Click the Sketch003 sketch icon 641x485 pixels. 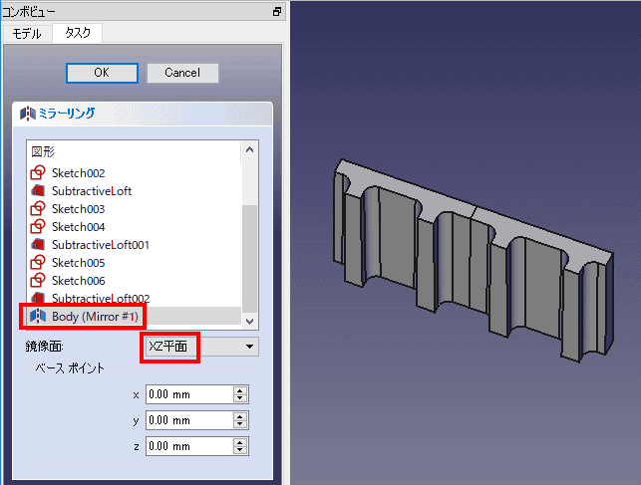click(x=38, y=208)
